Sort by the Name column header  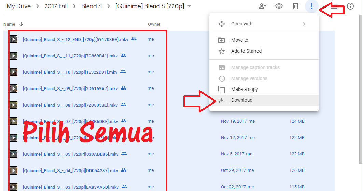coord(9,24)
